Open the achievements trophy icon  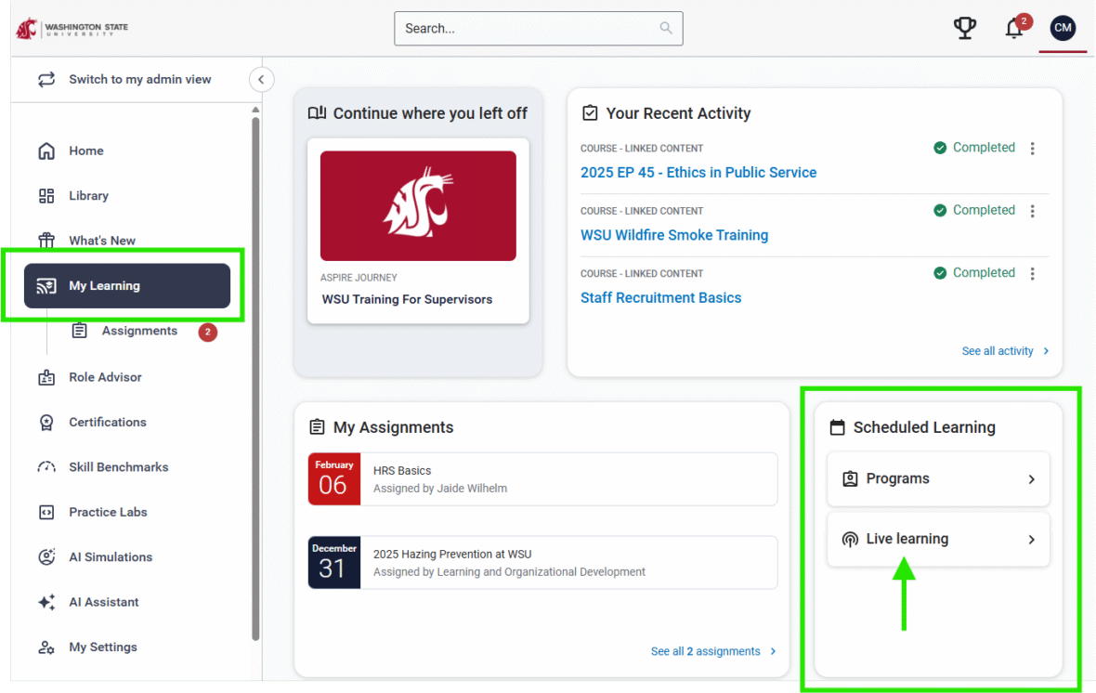tap(965, 29)
